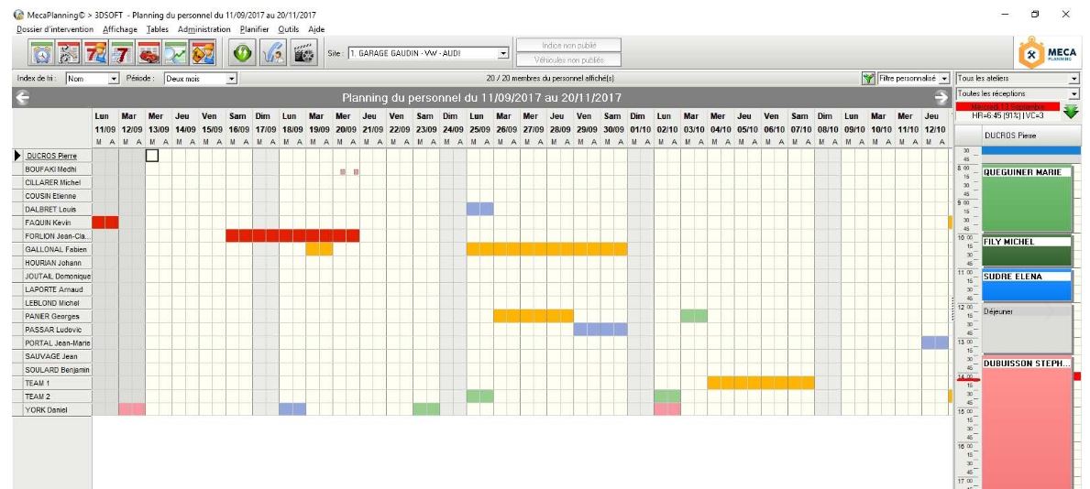Image resolution: width=1090 pixels, height=489 pixels.
Task: Select FORLION's red absence block
Action: 292,235
